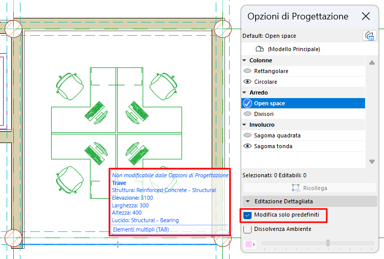Click 'Selezionati: 0 Editabili: 0' status text
Viewport: 384px width, 259px height.
coord(274,175)
